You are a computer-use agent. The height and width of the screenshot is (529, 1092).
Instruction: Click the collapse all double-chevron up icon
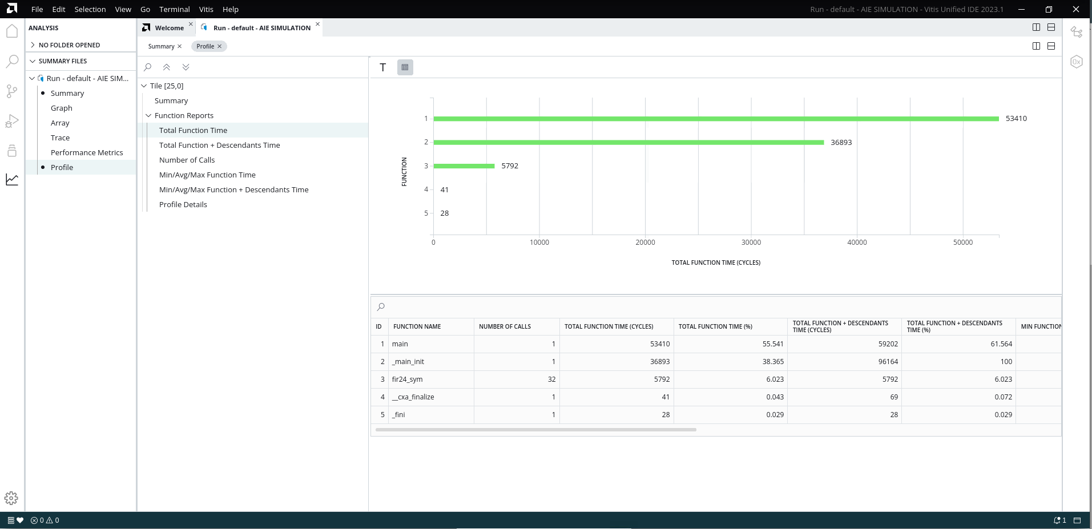pyautogui.click(x=167, y=67)
